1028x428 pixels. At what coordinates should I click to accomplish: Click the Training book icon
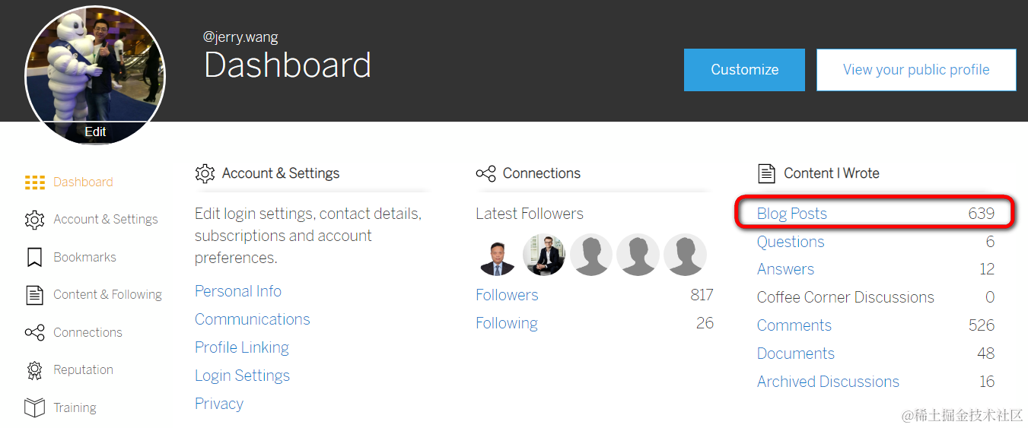(x=34, y=407)
